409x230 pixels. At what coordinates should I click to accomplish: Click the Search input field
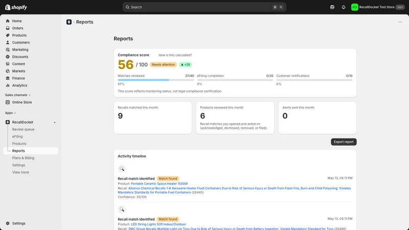tap(204, 7)
